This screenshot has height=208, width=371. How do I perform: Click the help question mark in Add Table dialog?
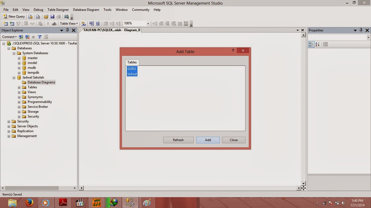[x=233, y=51]
